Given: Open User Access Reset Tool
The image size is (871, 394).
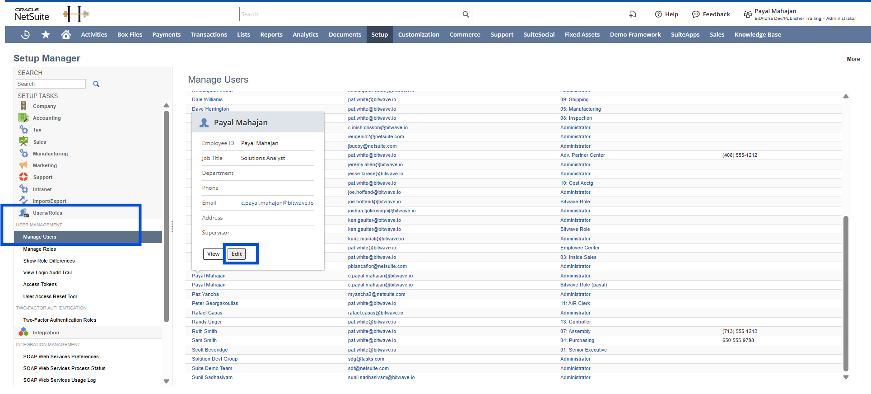Looking at the screenshot, I should [50, 296].
